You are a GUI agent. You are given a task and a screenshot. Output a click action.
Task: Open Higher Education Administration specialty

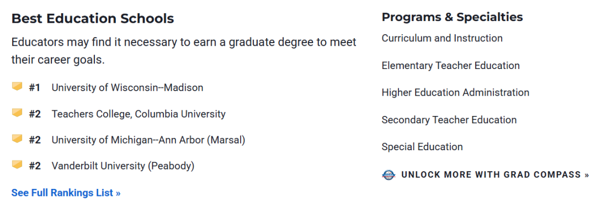(x=455, y=93)
